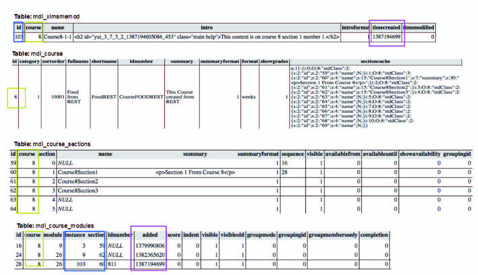Select id 63 in mdl_course_sections
The height and width of the screenshot is (275, 478).
coord(13,200)
